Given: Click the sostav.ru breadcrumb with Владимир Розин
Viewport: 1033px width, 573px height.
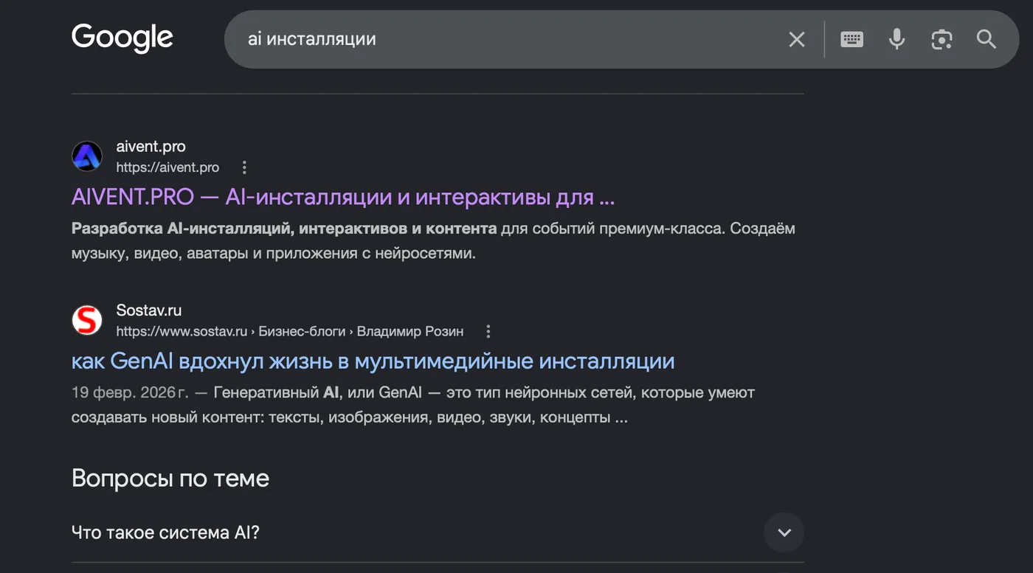Looking at the screenshot, I should click(x=290, y=331).
